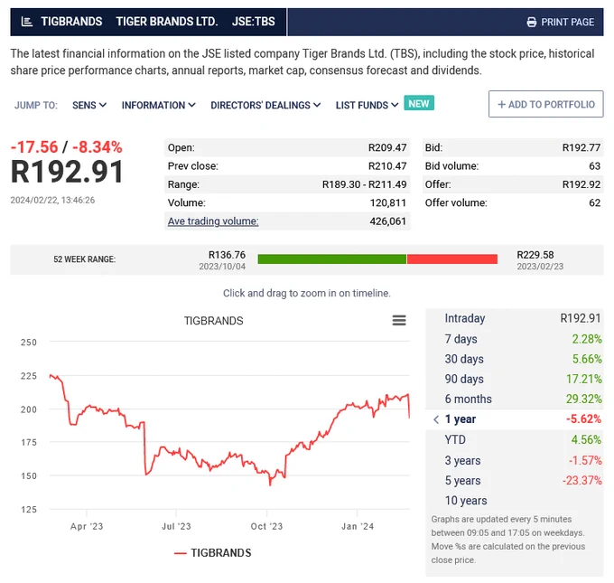
Task: Click the Jan '24 axis label
Action: coord(358,527)
